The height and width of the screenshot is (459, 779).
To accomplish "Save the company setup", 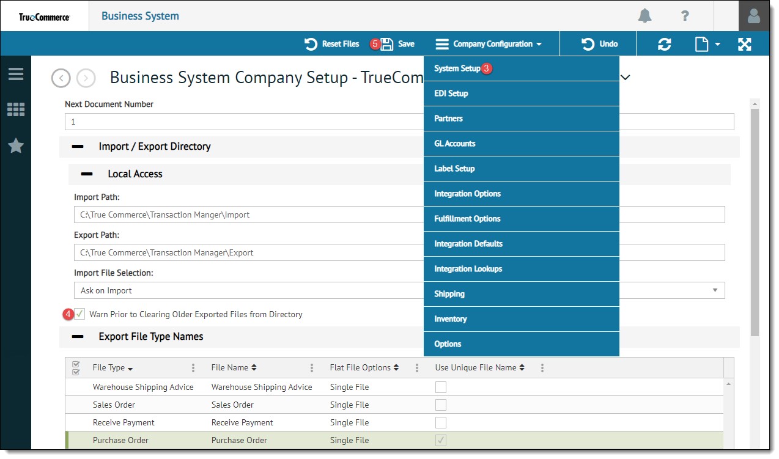I will click(397, 44).
